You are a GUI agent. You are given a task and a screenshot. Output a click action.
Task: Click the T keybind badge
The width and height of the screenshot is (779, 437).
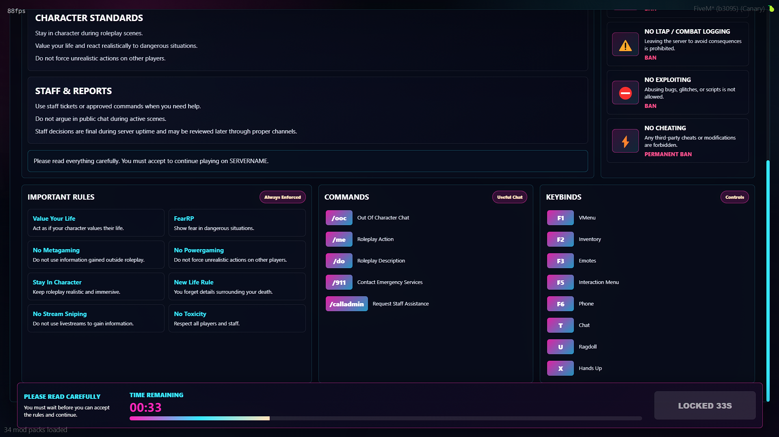(560, 325)
